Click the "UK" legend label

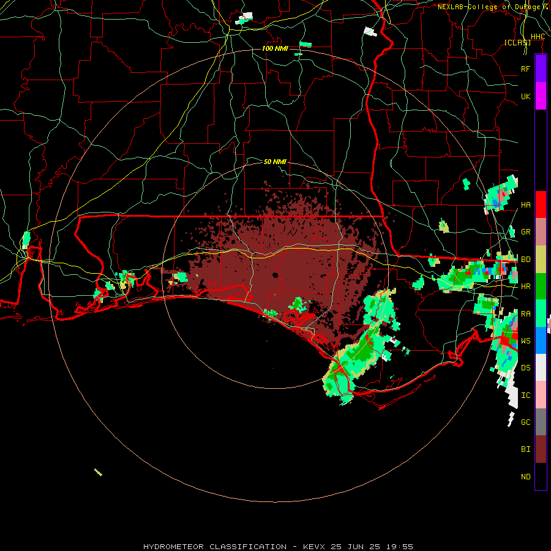(x=525, y=96)
